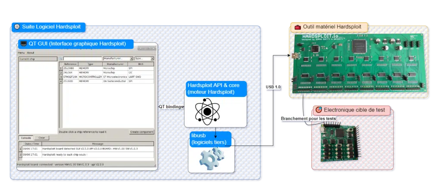Select chip reference 25LC080
The height and width of the screenshot is (192, 442).
click(x=70, y=68)
